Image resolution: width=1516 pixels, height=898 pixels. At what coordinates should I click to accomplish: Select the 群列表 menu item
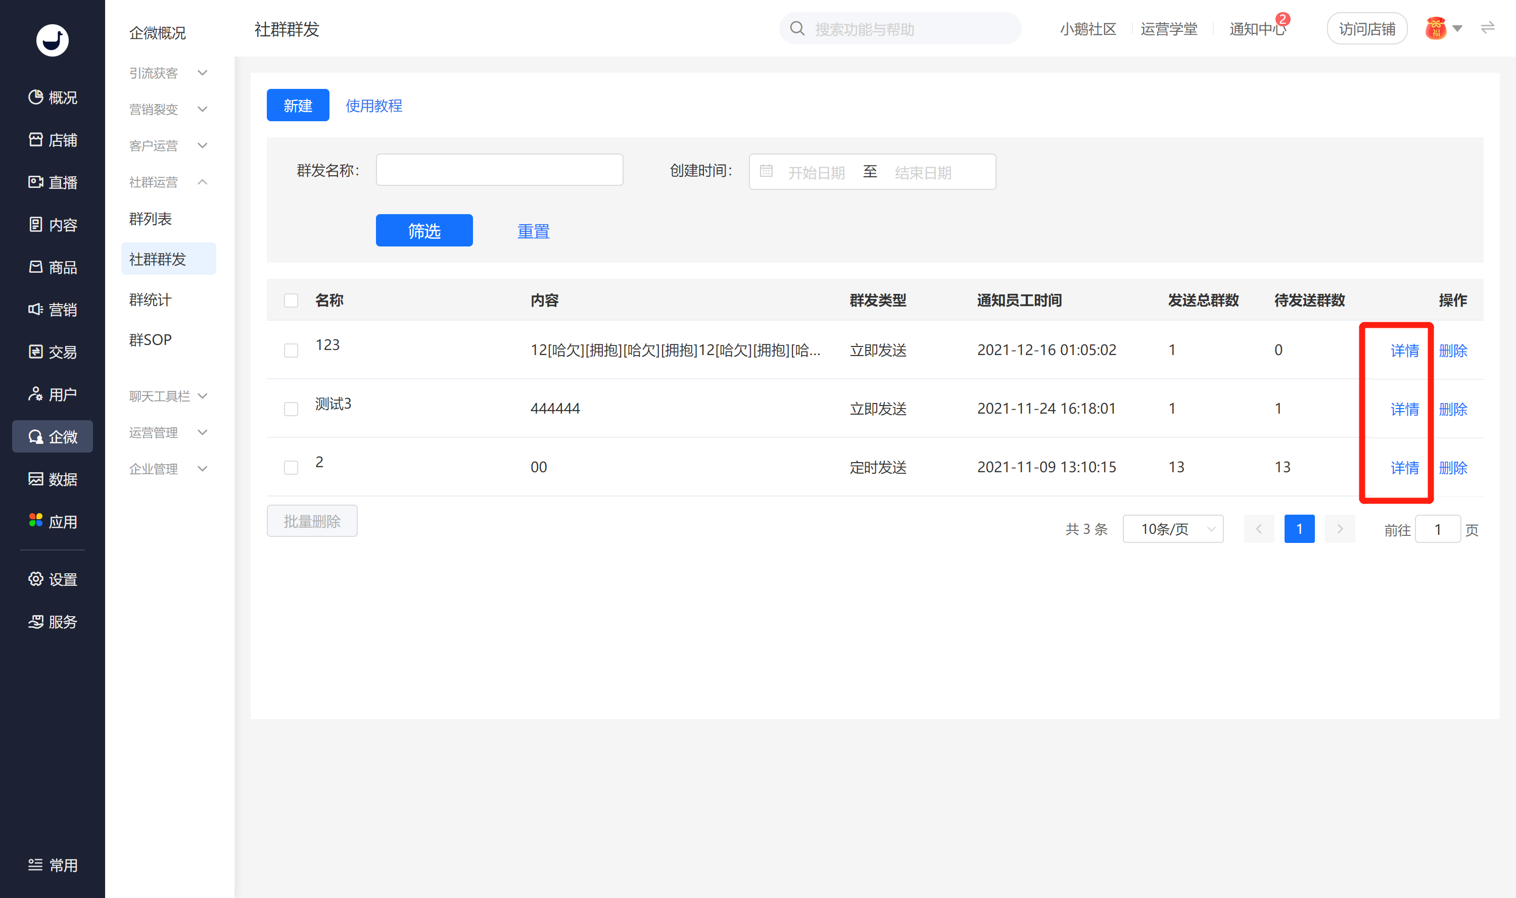pos(150,219)
